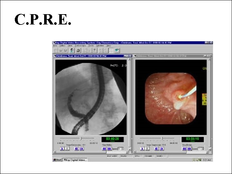Click the left window green timecode display

(112, 140)
